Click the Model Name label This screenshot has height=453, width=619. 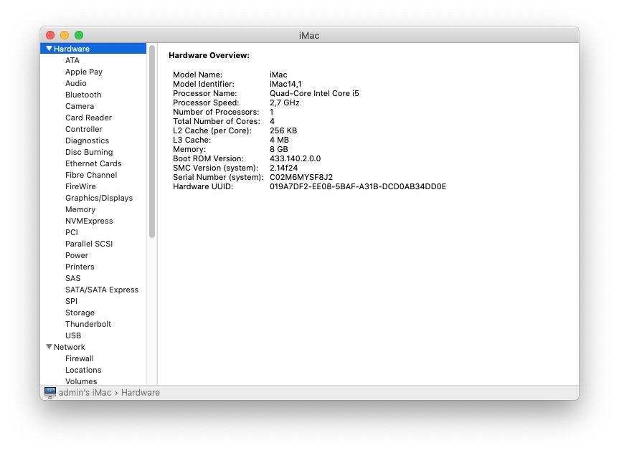coord(197,75)
